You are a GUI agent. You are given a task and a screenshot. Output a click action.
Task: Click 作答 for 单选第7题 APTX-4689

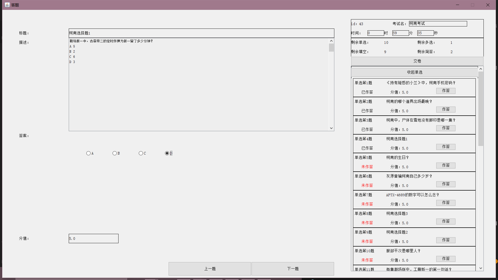coord(446,203)
